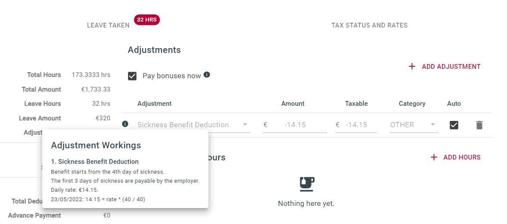Open the Sickness Benefit Deduction adjustment dropdown
Viewport: 507px width, 224px height.
tap(193, 125)
